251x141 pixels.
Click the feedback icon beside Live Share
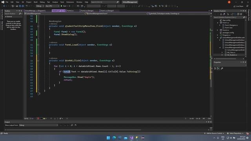(247, 6)
